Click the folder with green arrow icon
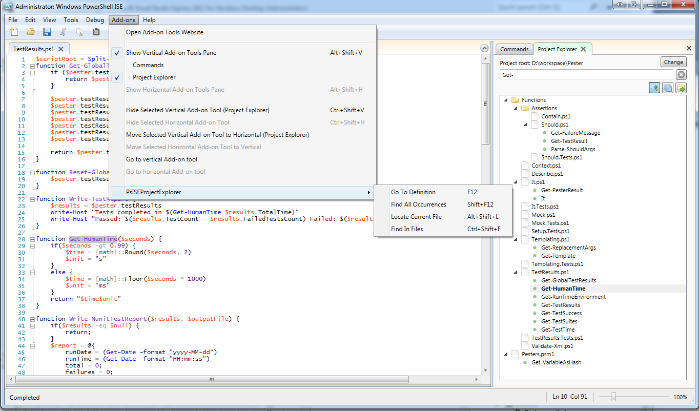The image size is (699, 411). pyautogui.click(x=681, y=88)
